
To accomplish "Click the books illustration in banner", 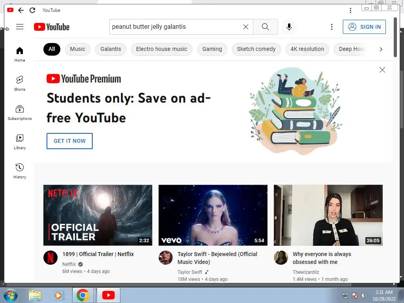I will pyautogui.click(x=296, y=111).
